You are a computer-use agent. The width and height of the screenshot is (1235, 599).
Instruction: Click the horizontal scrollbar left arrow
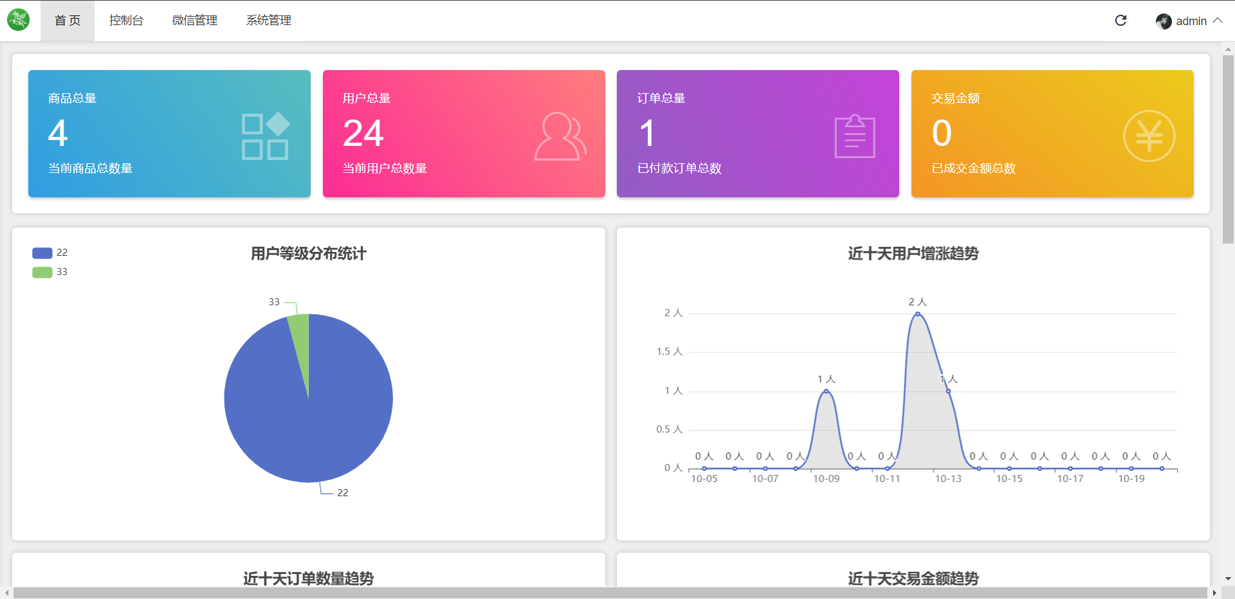pyautogui.click(x=6, y=593)
